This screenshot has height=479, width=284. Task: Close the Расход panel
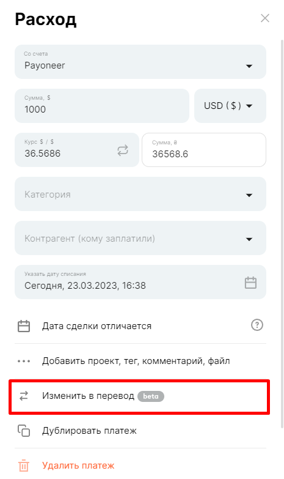click(x=265, y=18)
